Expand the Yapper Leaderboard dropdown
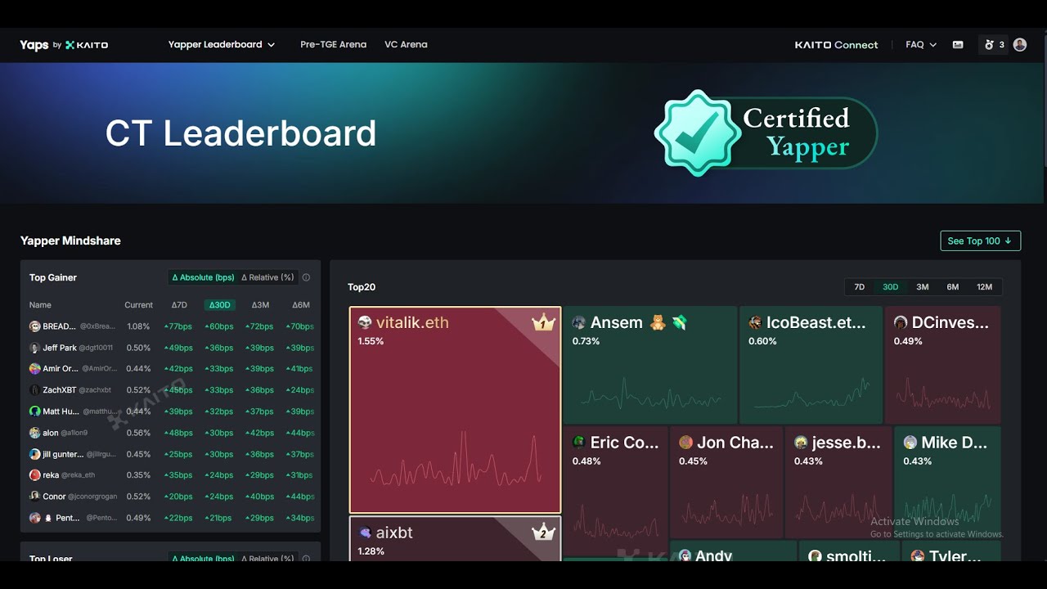 pyautogui.click(x=222, y=44)
